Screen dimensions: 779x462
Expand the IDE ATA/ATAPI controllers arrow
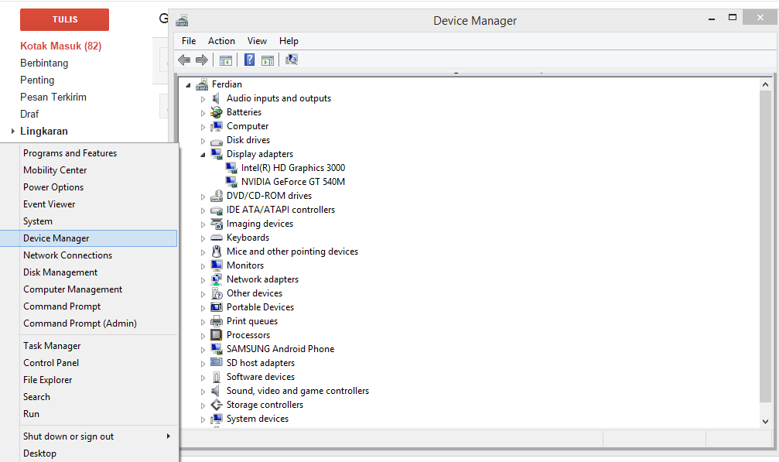[203, 210]
